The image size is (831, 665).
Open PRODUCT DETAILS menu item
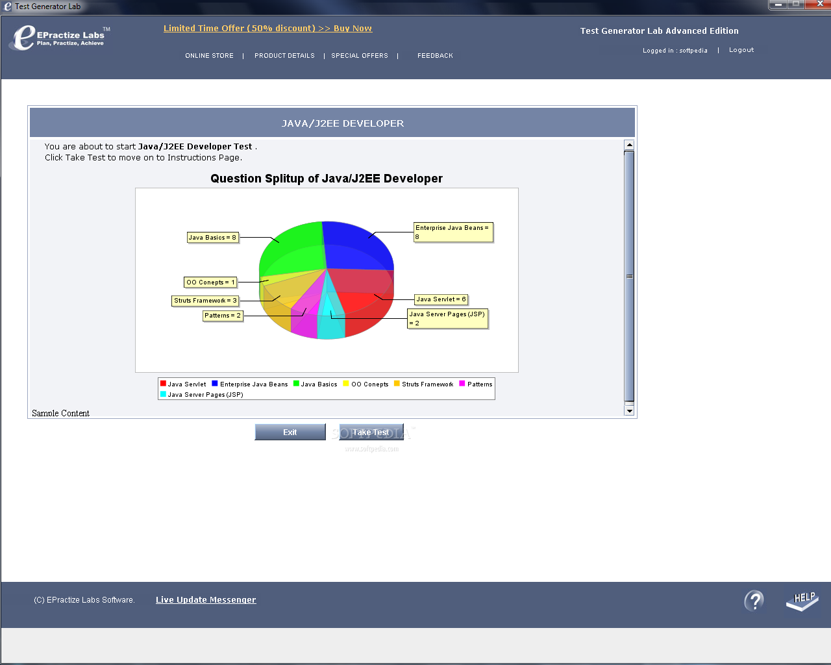pos(284,56)
